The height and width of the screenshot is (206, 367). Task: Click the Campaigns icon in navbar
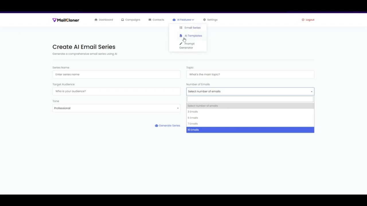[x=122, y=20]
